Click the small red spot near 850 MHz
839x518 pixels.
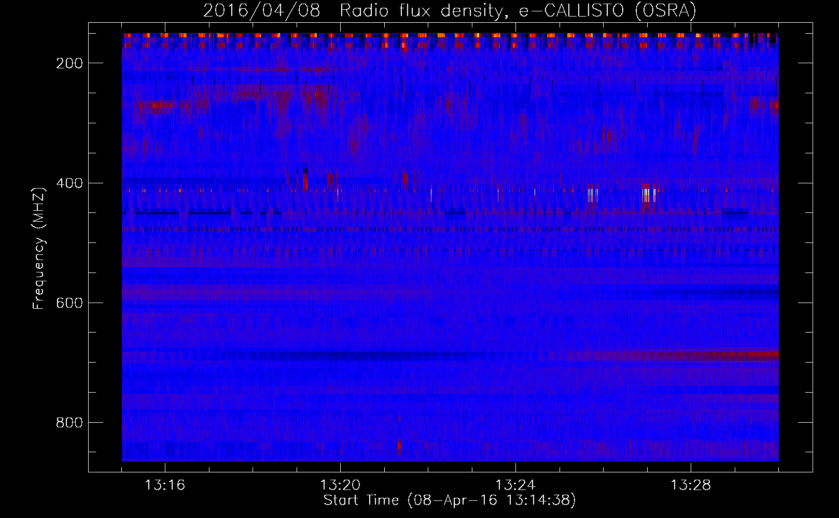pos(399,447)
